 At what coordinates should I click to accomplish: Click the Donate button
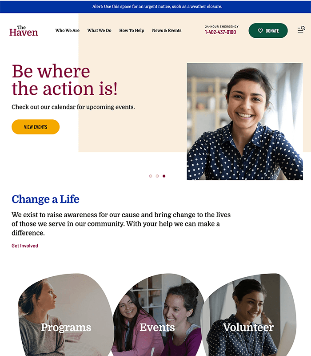pos(268,31)
